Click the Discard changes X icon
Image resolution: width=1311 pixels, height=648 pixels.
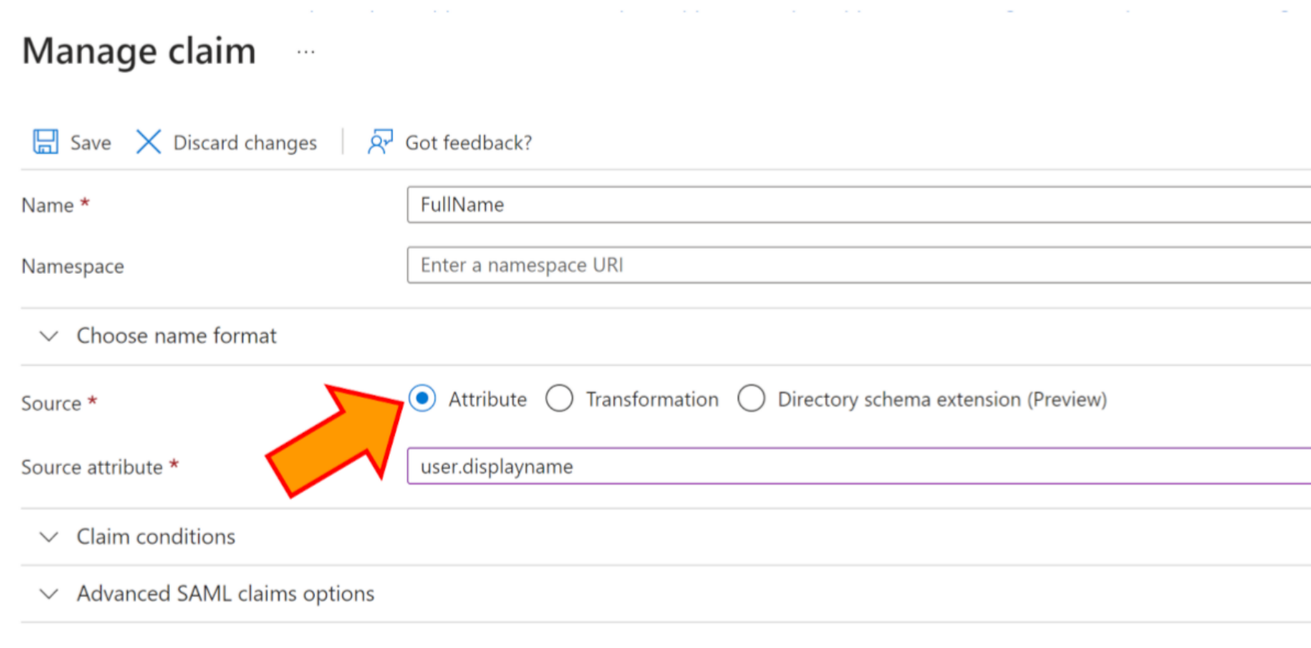[x=148, y=142]
